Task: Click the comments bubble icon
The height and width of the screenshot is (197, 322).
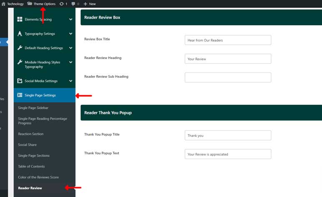Action: (74, 4)
